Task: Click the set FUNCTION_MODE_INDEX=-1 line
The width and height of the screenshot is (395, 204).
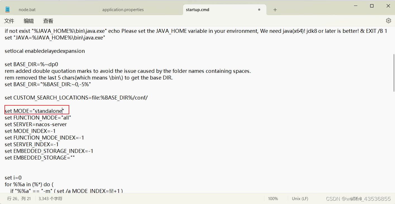Action: pos(44,138)
